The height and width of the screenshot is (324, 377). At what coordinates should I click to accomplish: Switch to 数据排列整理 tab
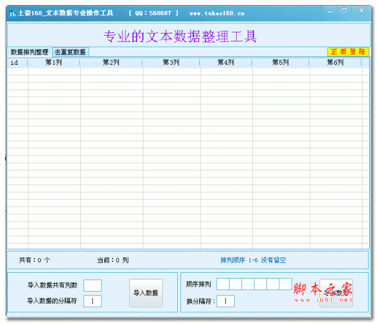click(x=30, y=52)
